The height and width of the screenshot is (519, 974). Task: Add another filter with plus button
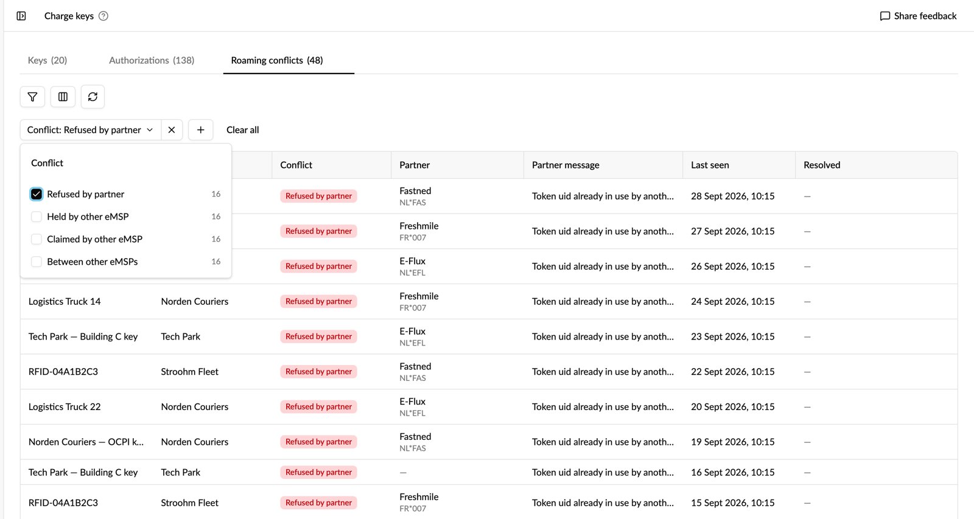pyautogui.click(x=200, y=130)
